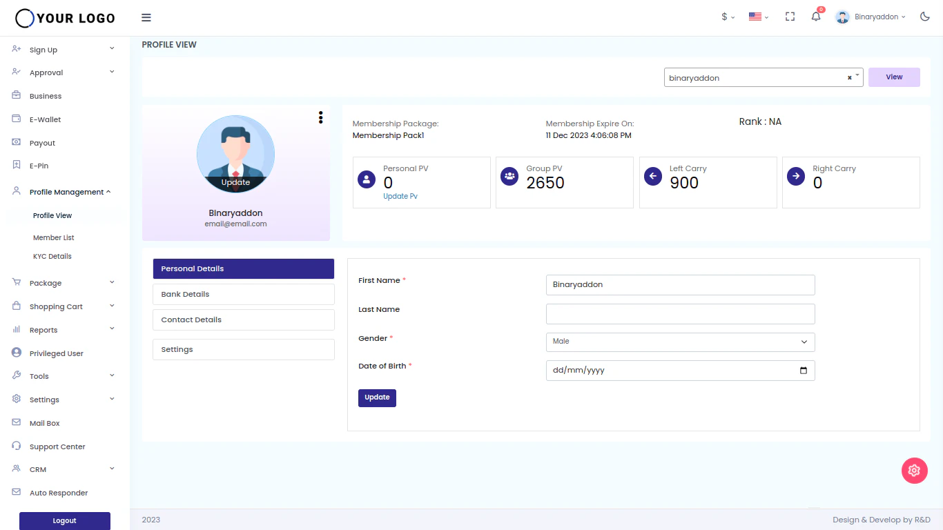This screenshot has width=943, height=530.
Task: Open the language flag dropdown
Action: point(757,16)
